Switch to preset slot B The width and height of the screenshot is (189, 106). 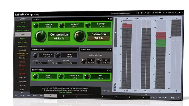pos(63,96)
